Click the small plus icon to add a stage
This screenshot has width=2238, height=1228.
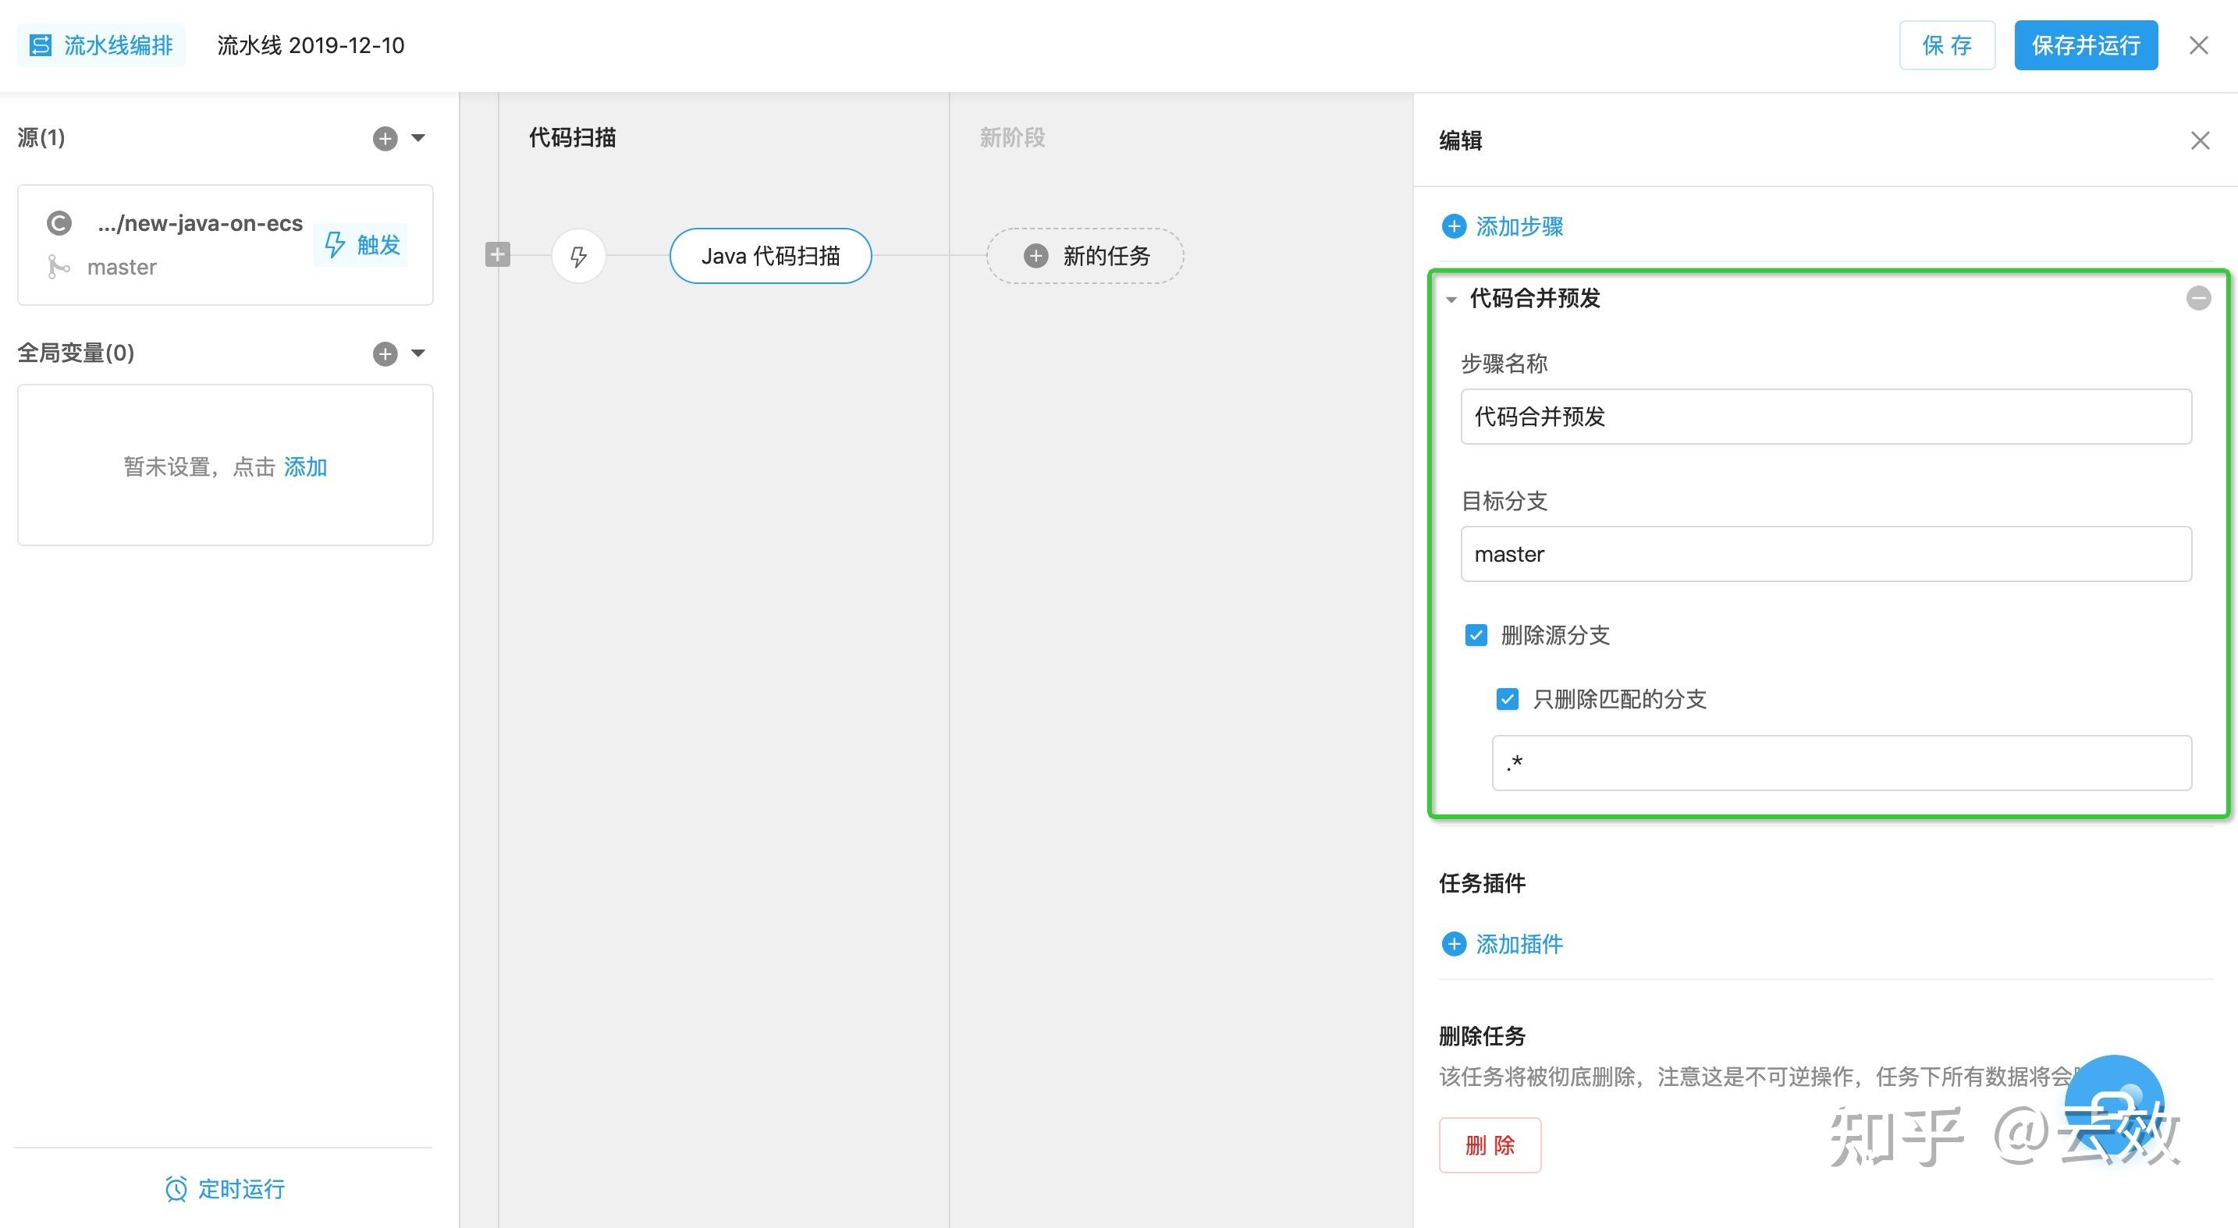coord(497,254)
